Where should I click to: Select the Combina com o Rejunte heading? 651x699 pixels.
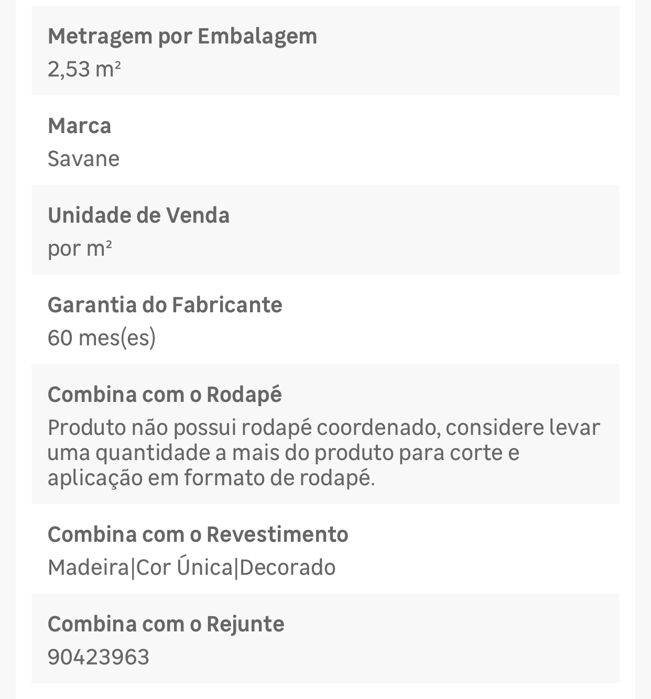coord(166,624)
